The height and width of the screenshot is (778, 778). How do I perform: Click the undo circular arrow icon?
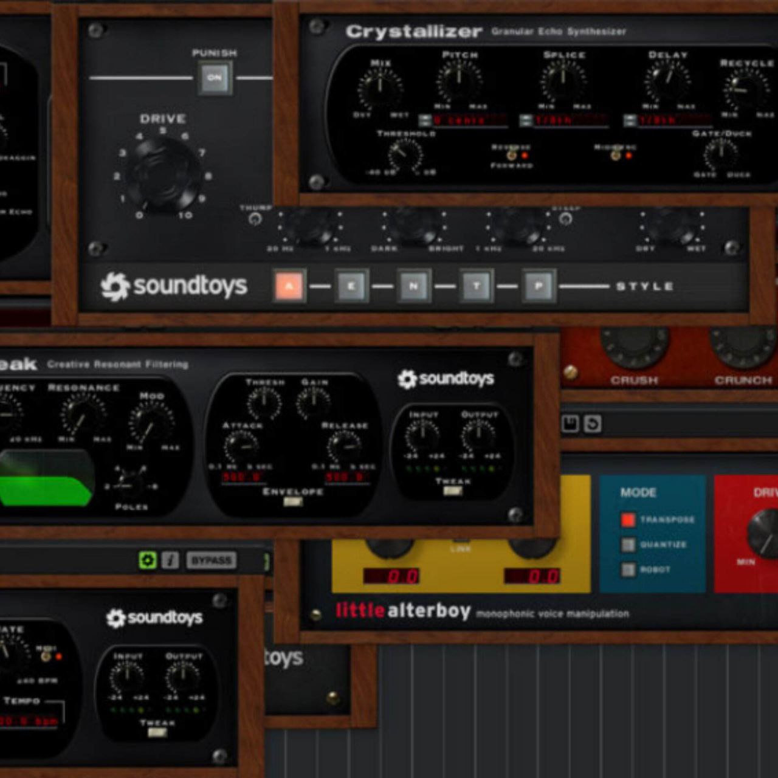593,424
